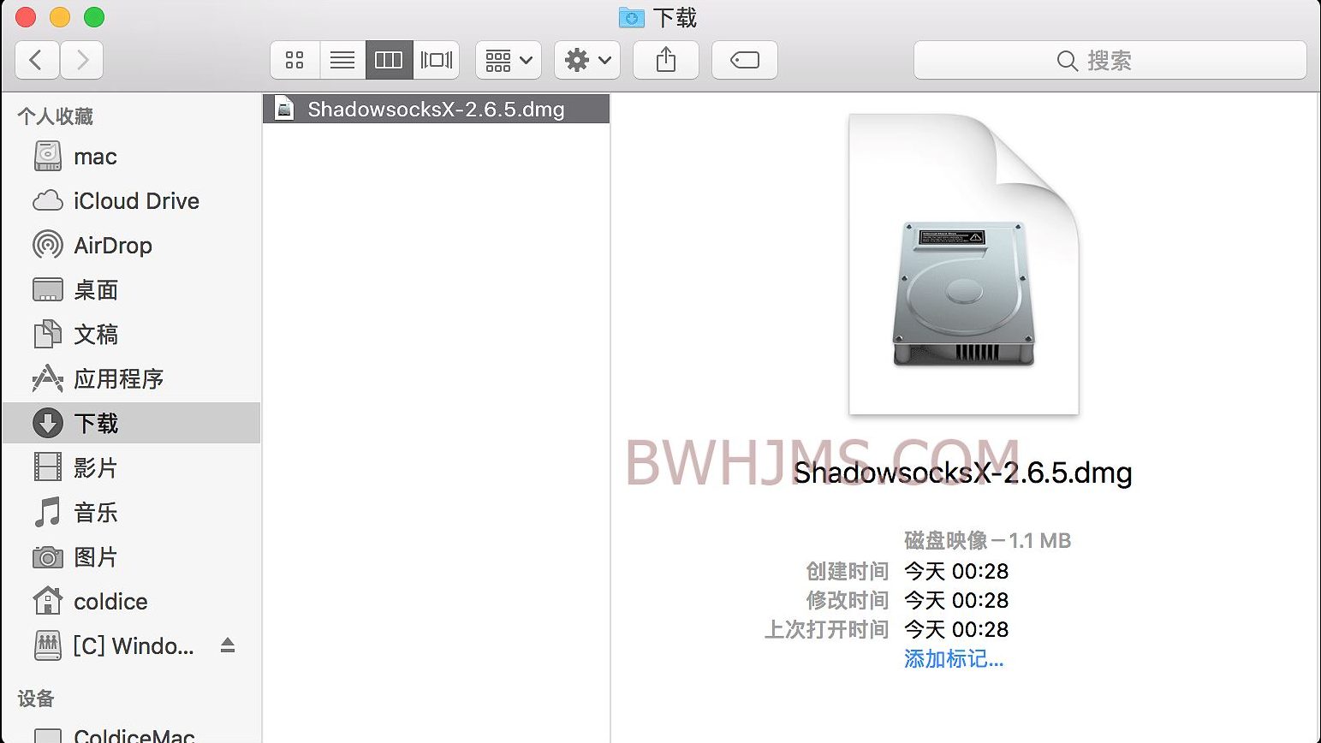
Task: Click the iCloud Drive cloud icon
Action: (48, 201)
